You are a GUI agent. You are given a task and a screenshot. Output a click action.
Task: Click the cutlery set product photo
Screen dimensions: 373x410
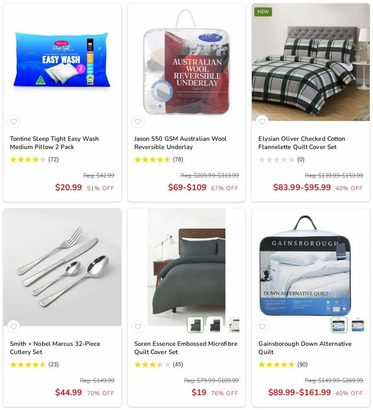[x=62, y=267]
